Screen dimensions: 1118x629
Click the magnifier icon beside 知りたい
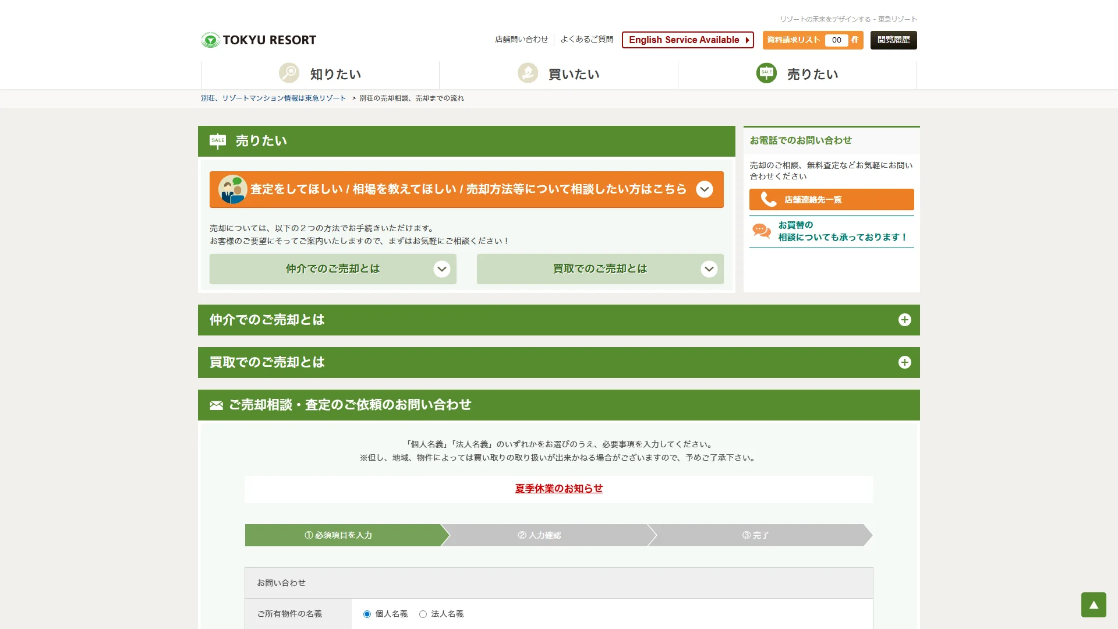pos(289,73)
